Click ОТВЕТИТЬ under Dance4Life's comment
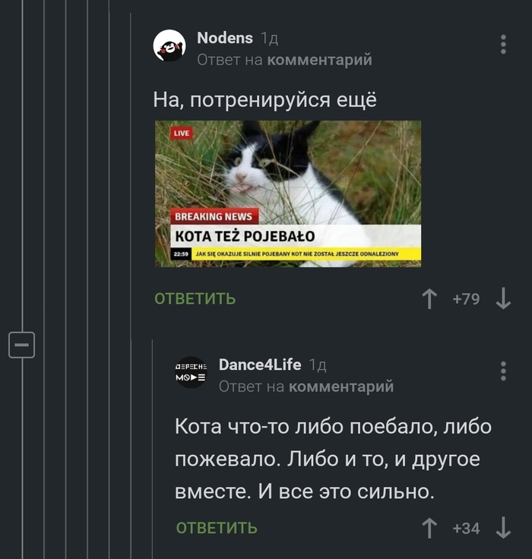This screenshot has height=559, width=532. coord(217,528)
